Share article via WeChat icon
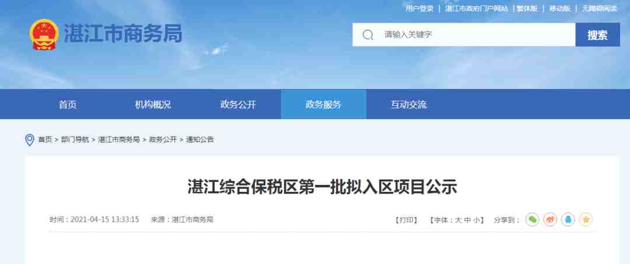This screenshot has height=264, width=630. tap(533, 220)
